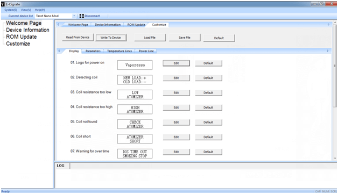The height and width of the screenshot is (194, 338).
Task: Edit the Logo for power on
Action: coord(177,63)
